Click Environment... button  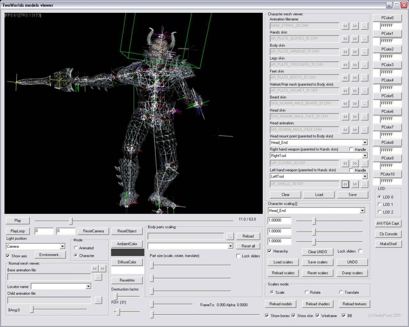coord(50,255)
